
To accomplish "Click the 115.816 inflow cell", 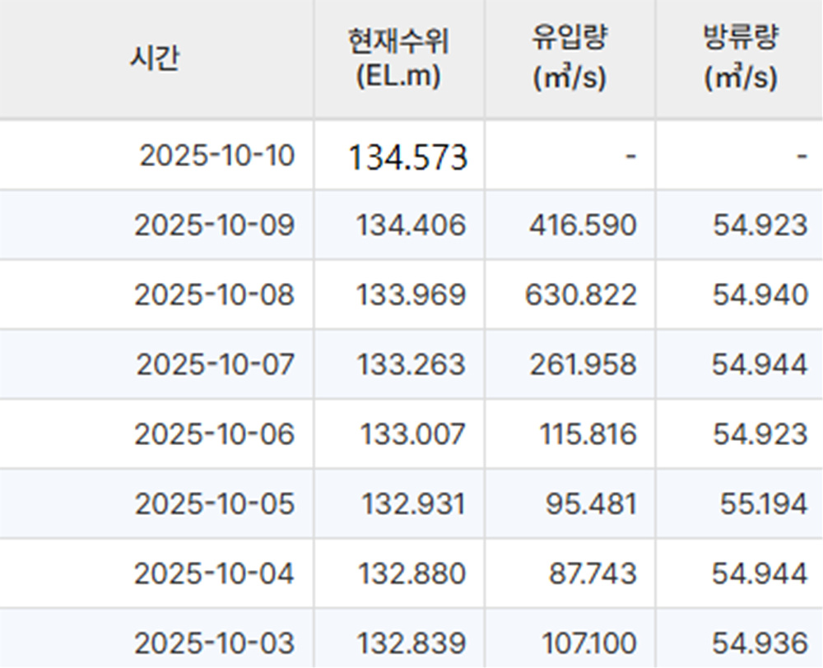I will [588, 434].
